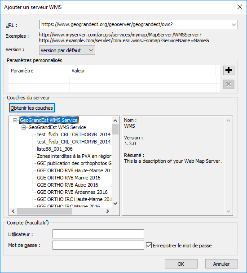Click the Utilisateur input field
This screenshot has height=273, width=247.
tap(98, 234)
